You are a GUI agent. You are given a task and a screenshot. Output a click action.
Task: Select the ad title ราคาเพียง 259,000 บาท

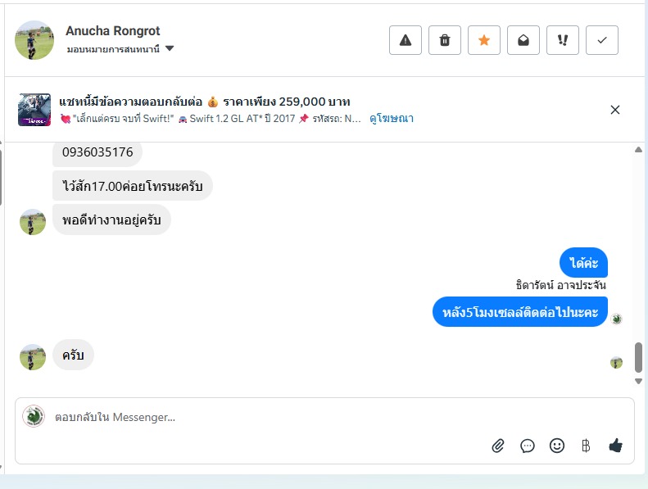coord(287,102)
